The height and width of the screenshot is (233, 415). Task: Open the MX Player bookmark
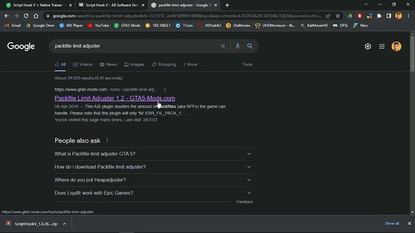click(71, 25)
